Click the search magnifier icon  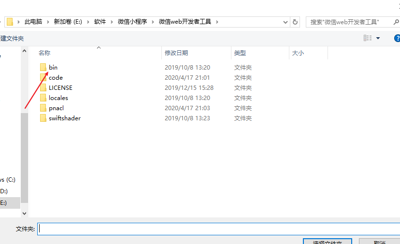(396, 22)
